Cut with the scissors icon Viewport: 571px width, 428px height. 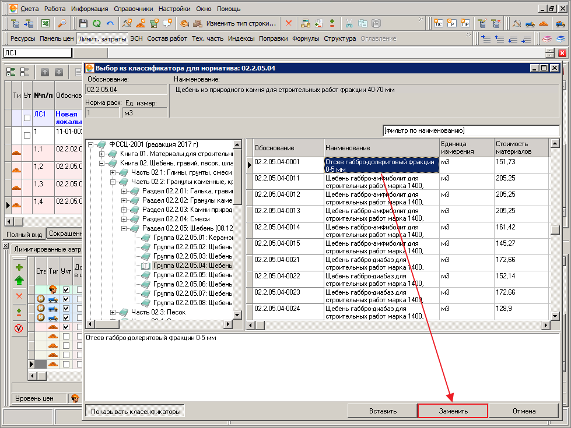pos(349,24)
